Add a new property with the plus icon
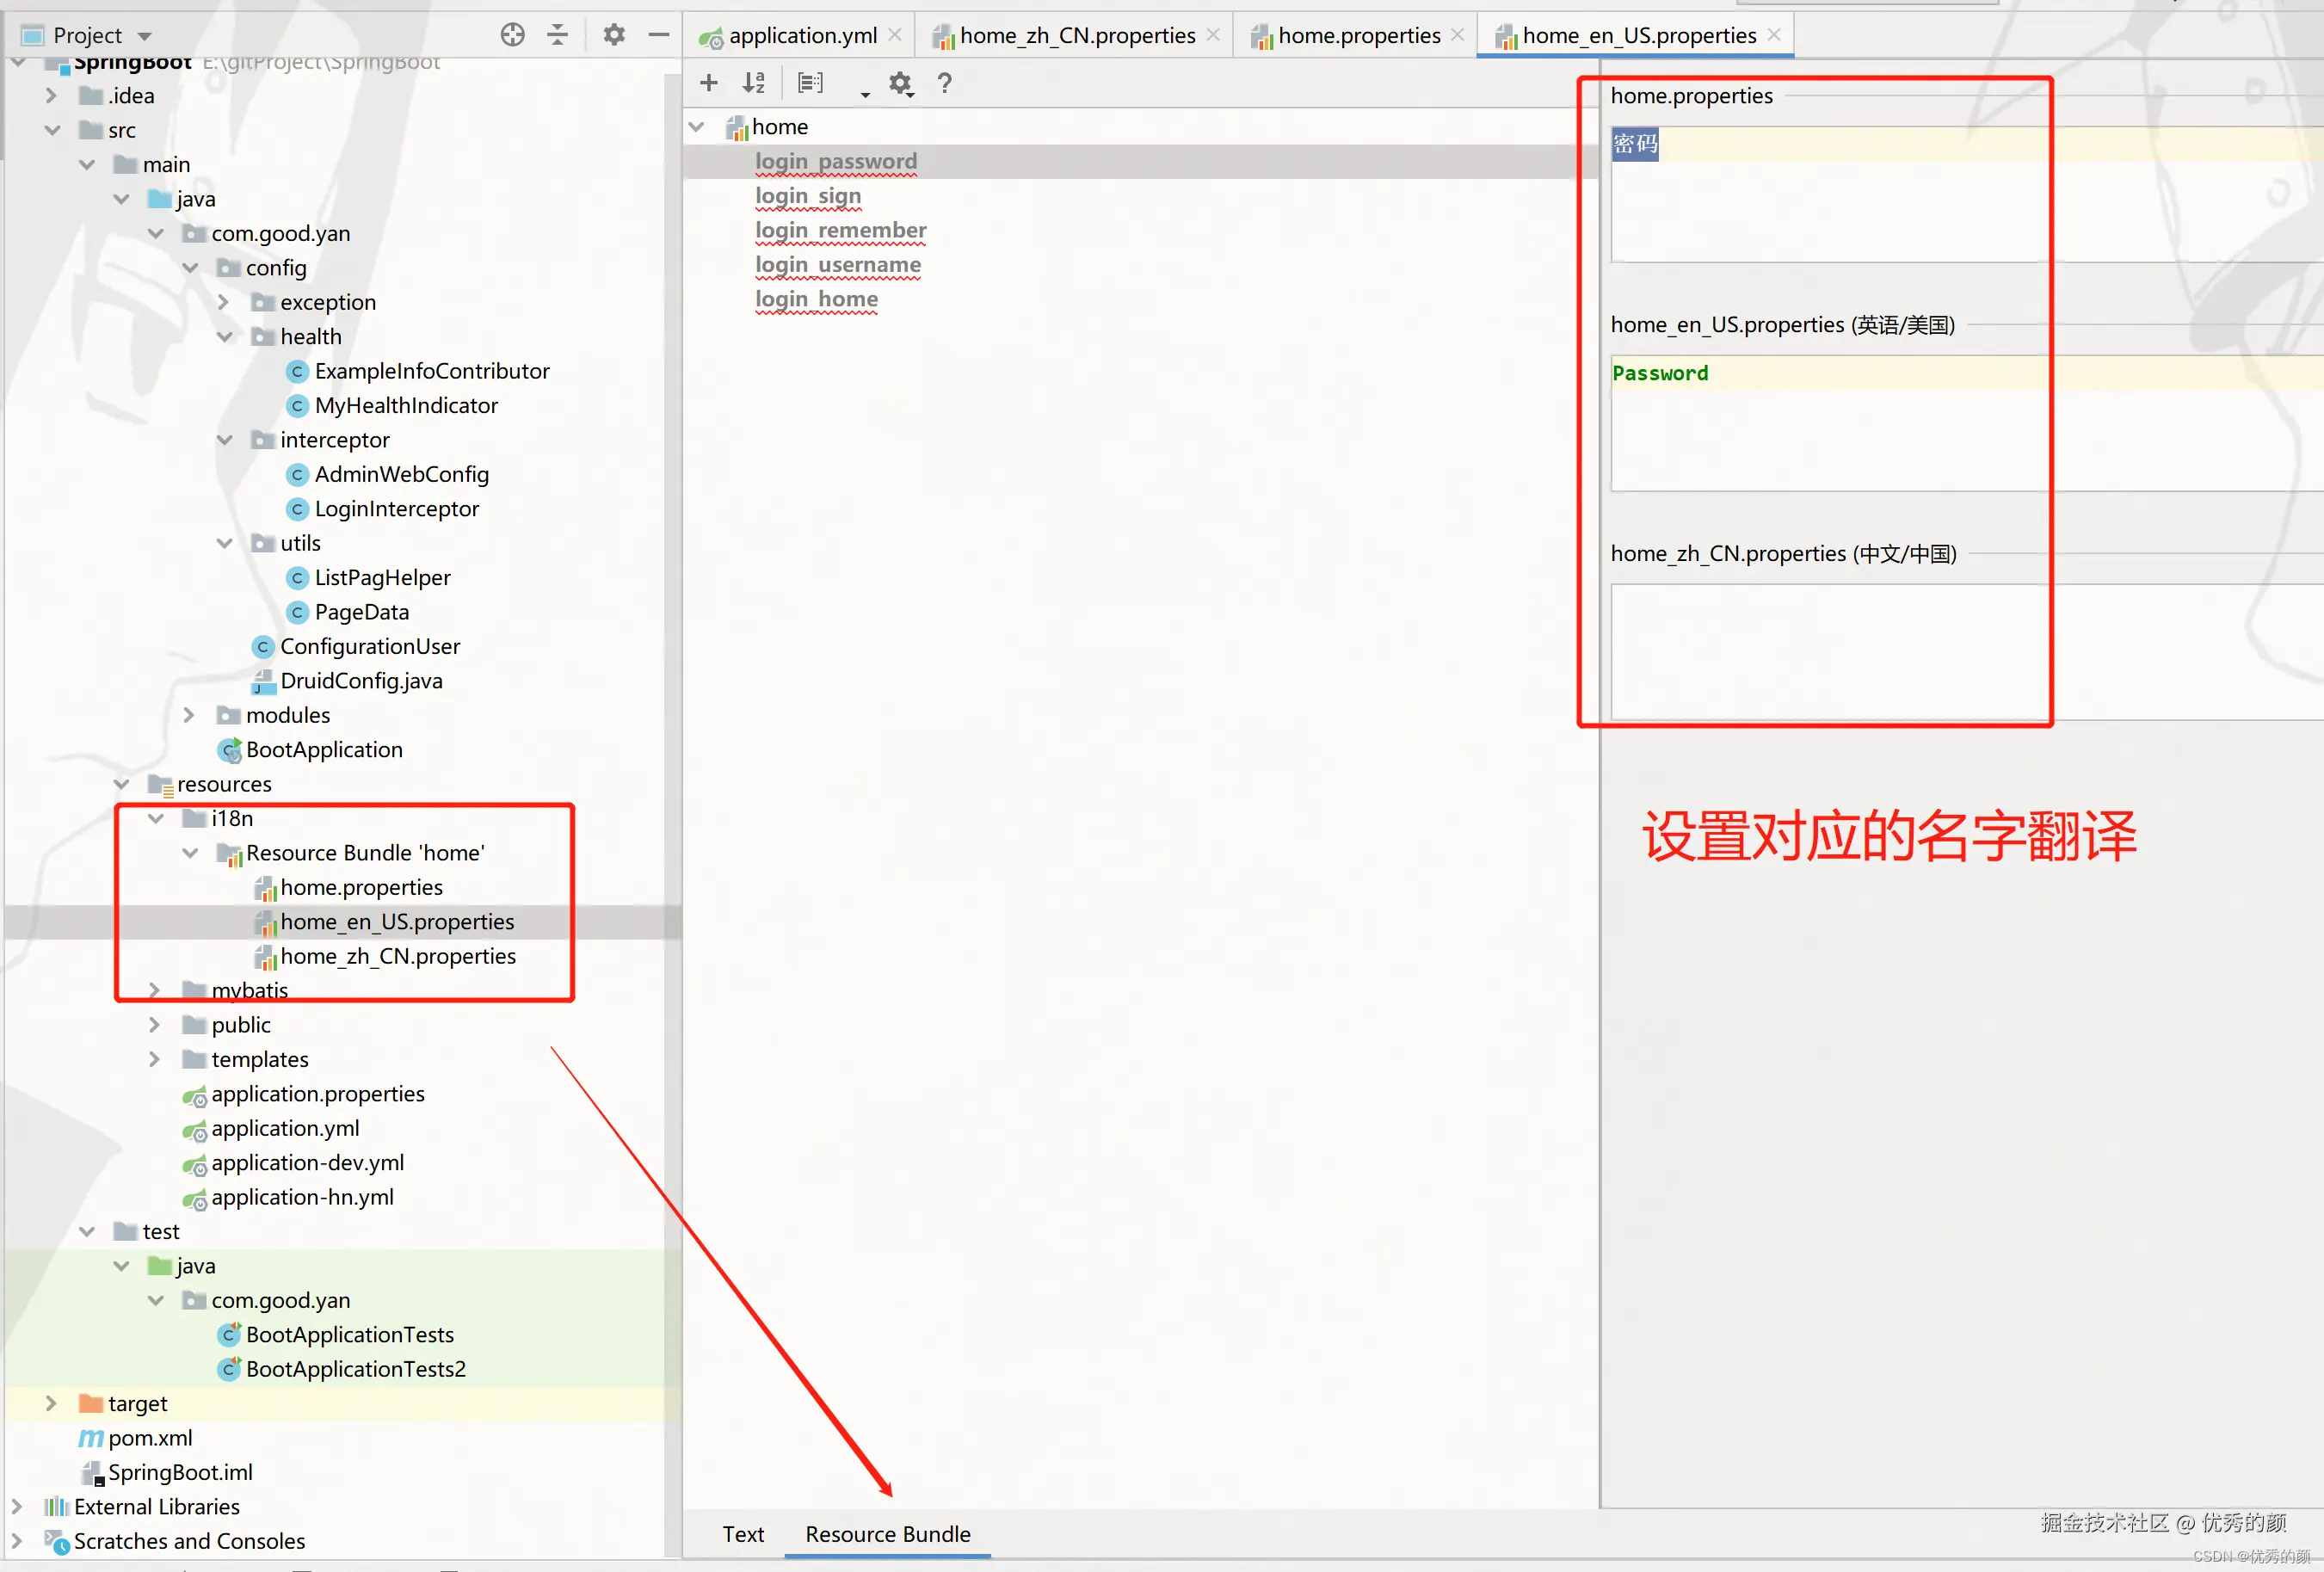Viewport: 2324px width, 1572px height. [x=709, y=83]
